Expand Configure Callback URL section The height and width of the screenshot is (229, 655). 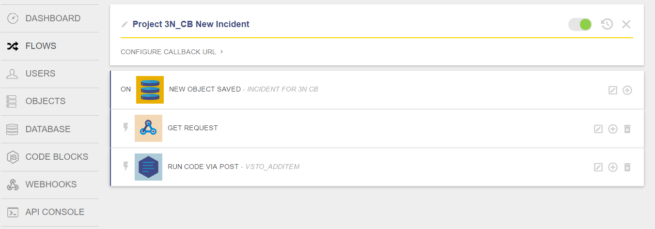click(x=172, y=52)
